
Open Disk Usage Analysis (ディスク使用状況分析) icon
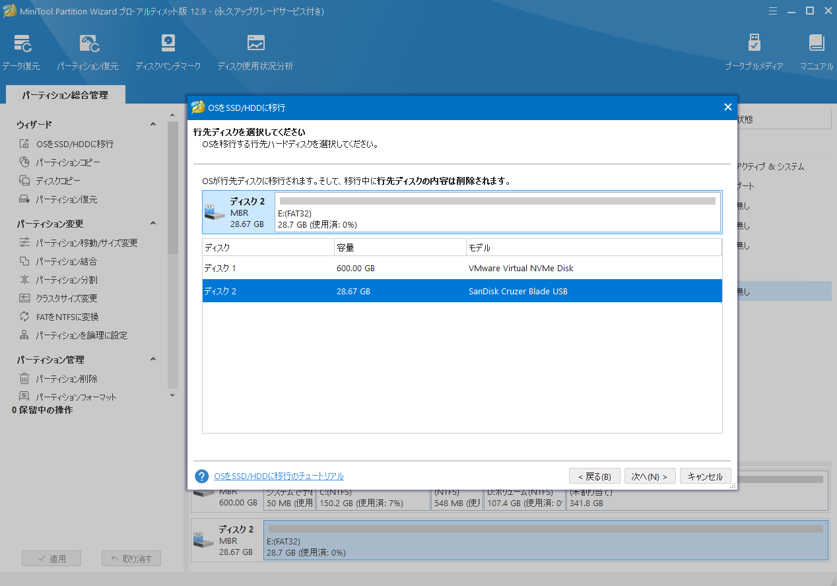255,45
